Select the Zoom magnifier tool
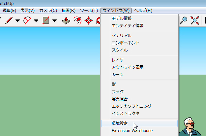 [x=183, y=20]
